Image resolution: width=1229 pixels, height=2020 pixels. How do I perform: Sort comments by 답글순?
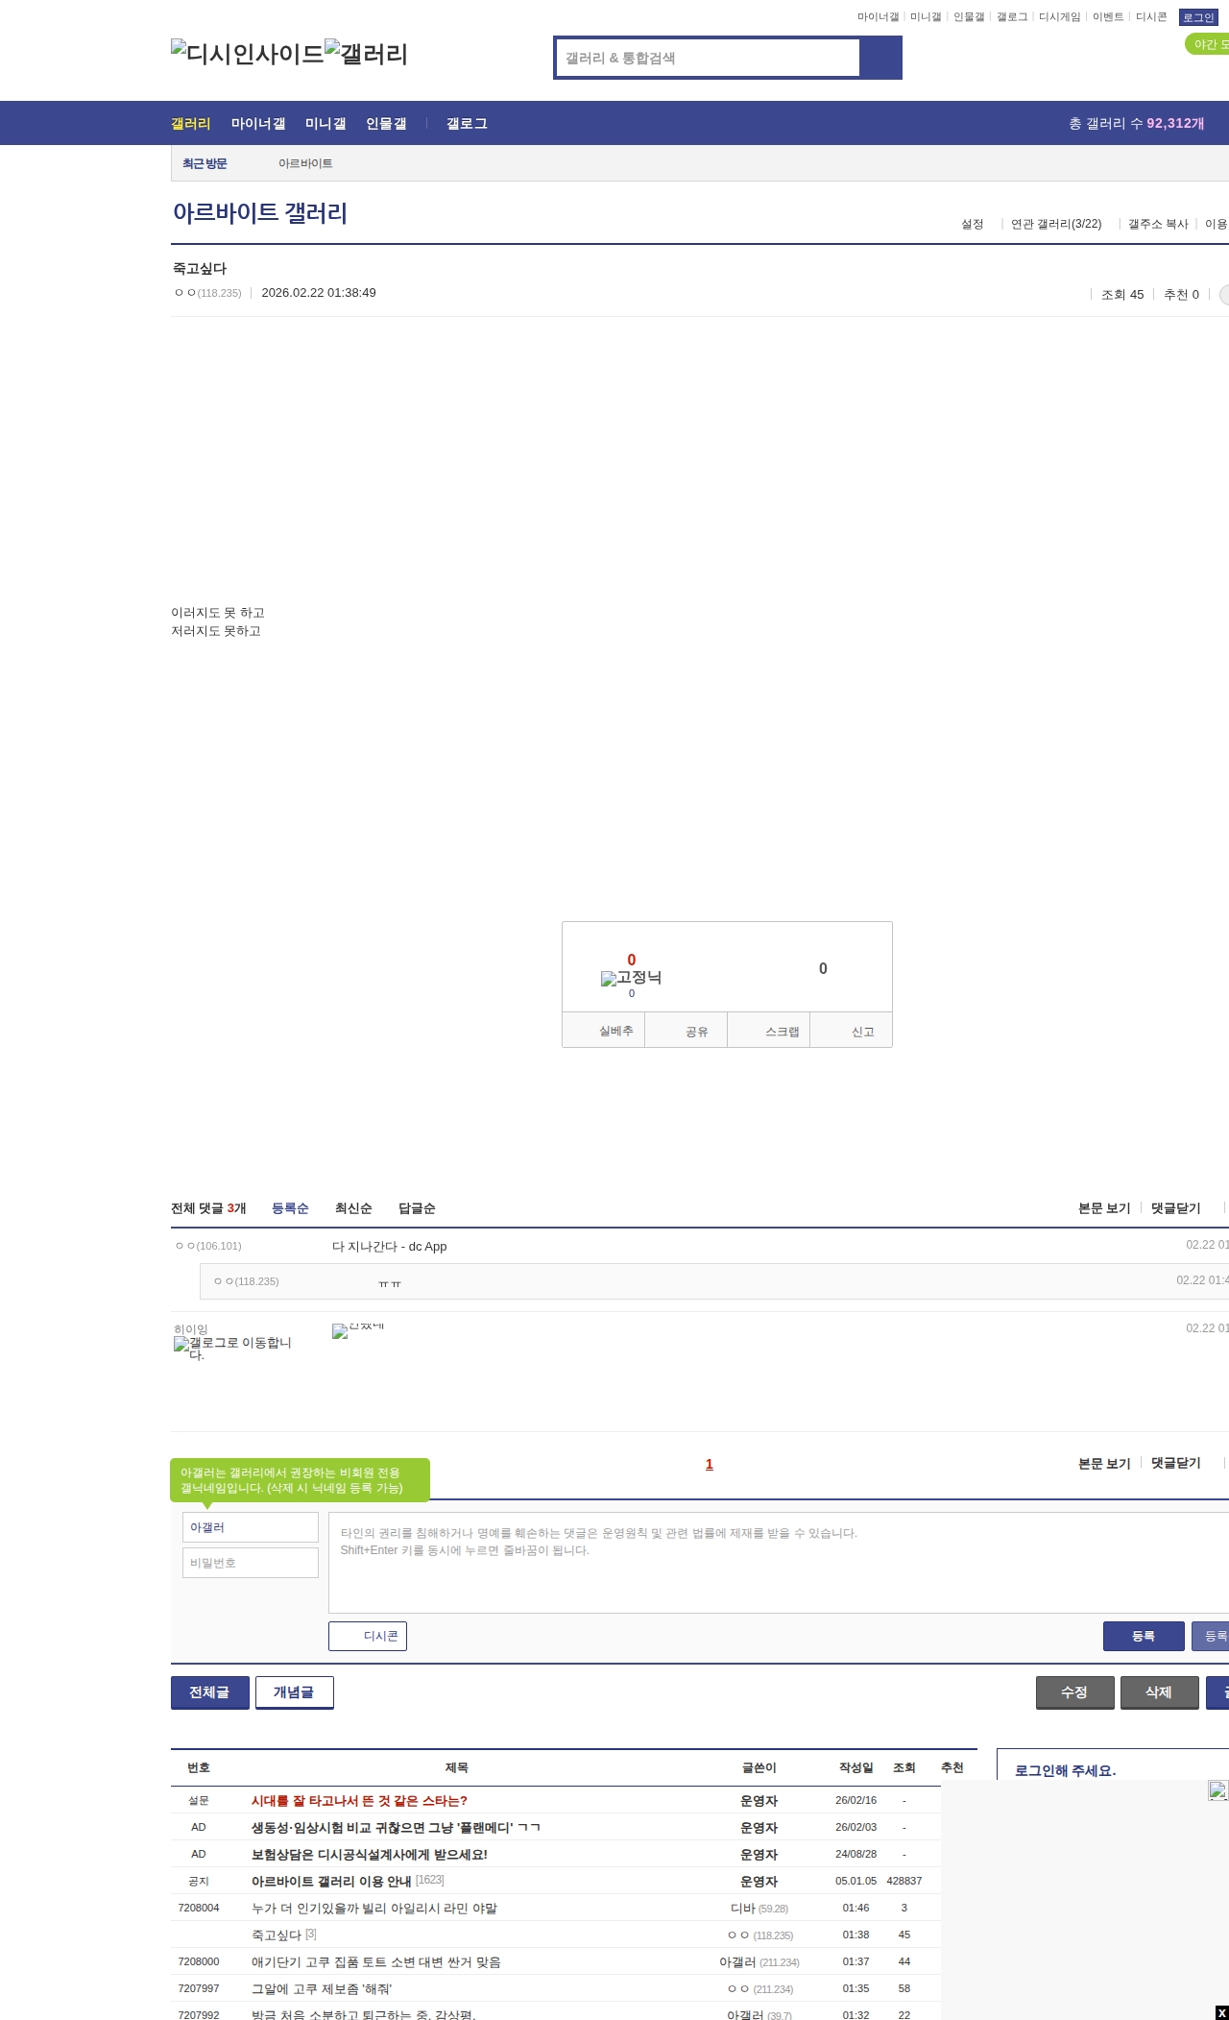(x=417, y=1208)
